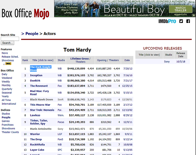Click Par. studio in Star Trek row
The height and width of the screenshot is (155, 196).
tap(60, 110)
